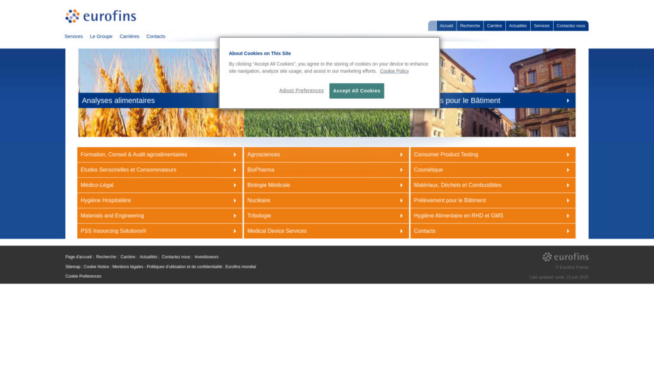Open the Adjust Preferences link

coord(300,90)
